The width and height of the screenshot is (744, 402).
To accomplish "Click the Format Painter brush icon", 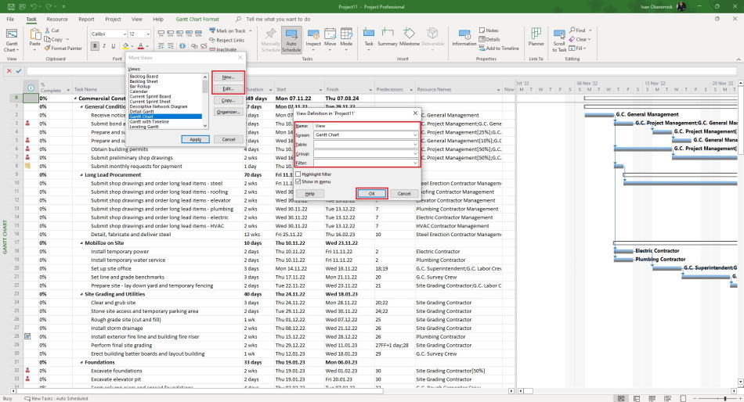I will pos(48,48).
